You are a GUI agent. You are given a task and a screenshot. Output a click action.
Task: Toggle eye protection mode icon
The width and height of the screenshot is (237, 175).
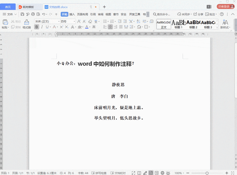168,173
